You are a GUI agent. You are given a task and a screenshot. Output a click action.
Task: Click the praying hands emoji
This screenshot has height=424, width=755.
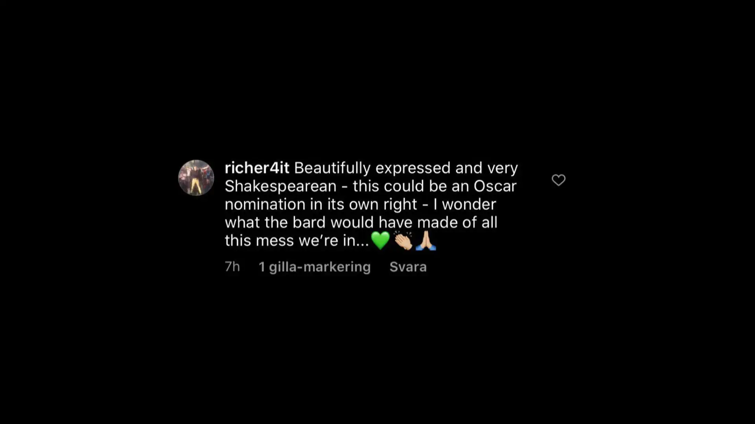click(426, 240)
